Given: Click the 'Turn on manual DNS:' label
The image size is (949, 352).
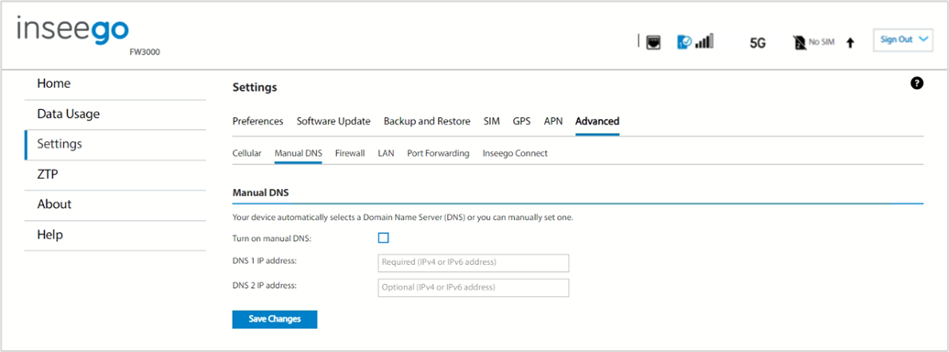Looking at the screenshot, I should click(x=272, y=238).
